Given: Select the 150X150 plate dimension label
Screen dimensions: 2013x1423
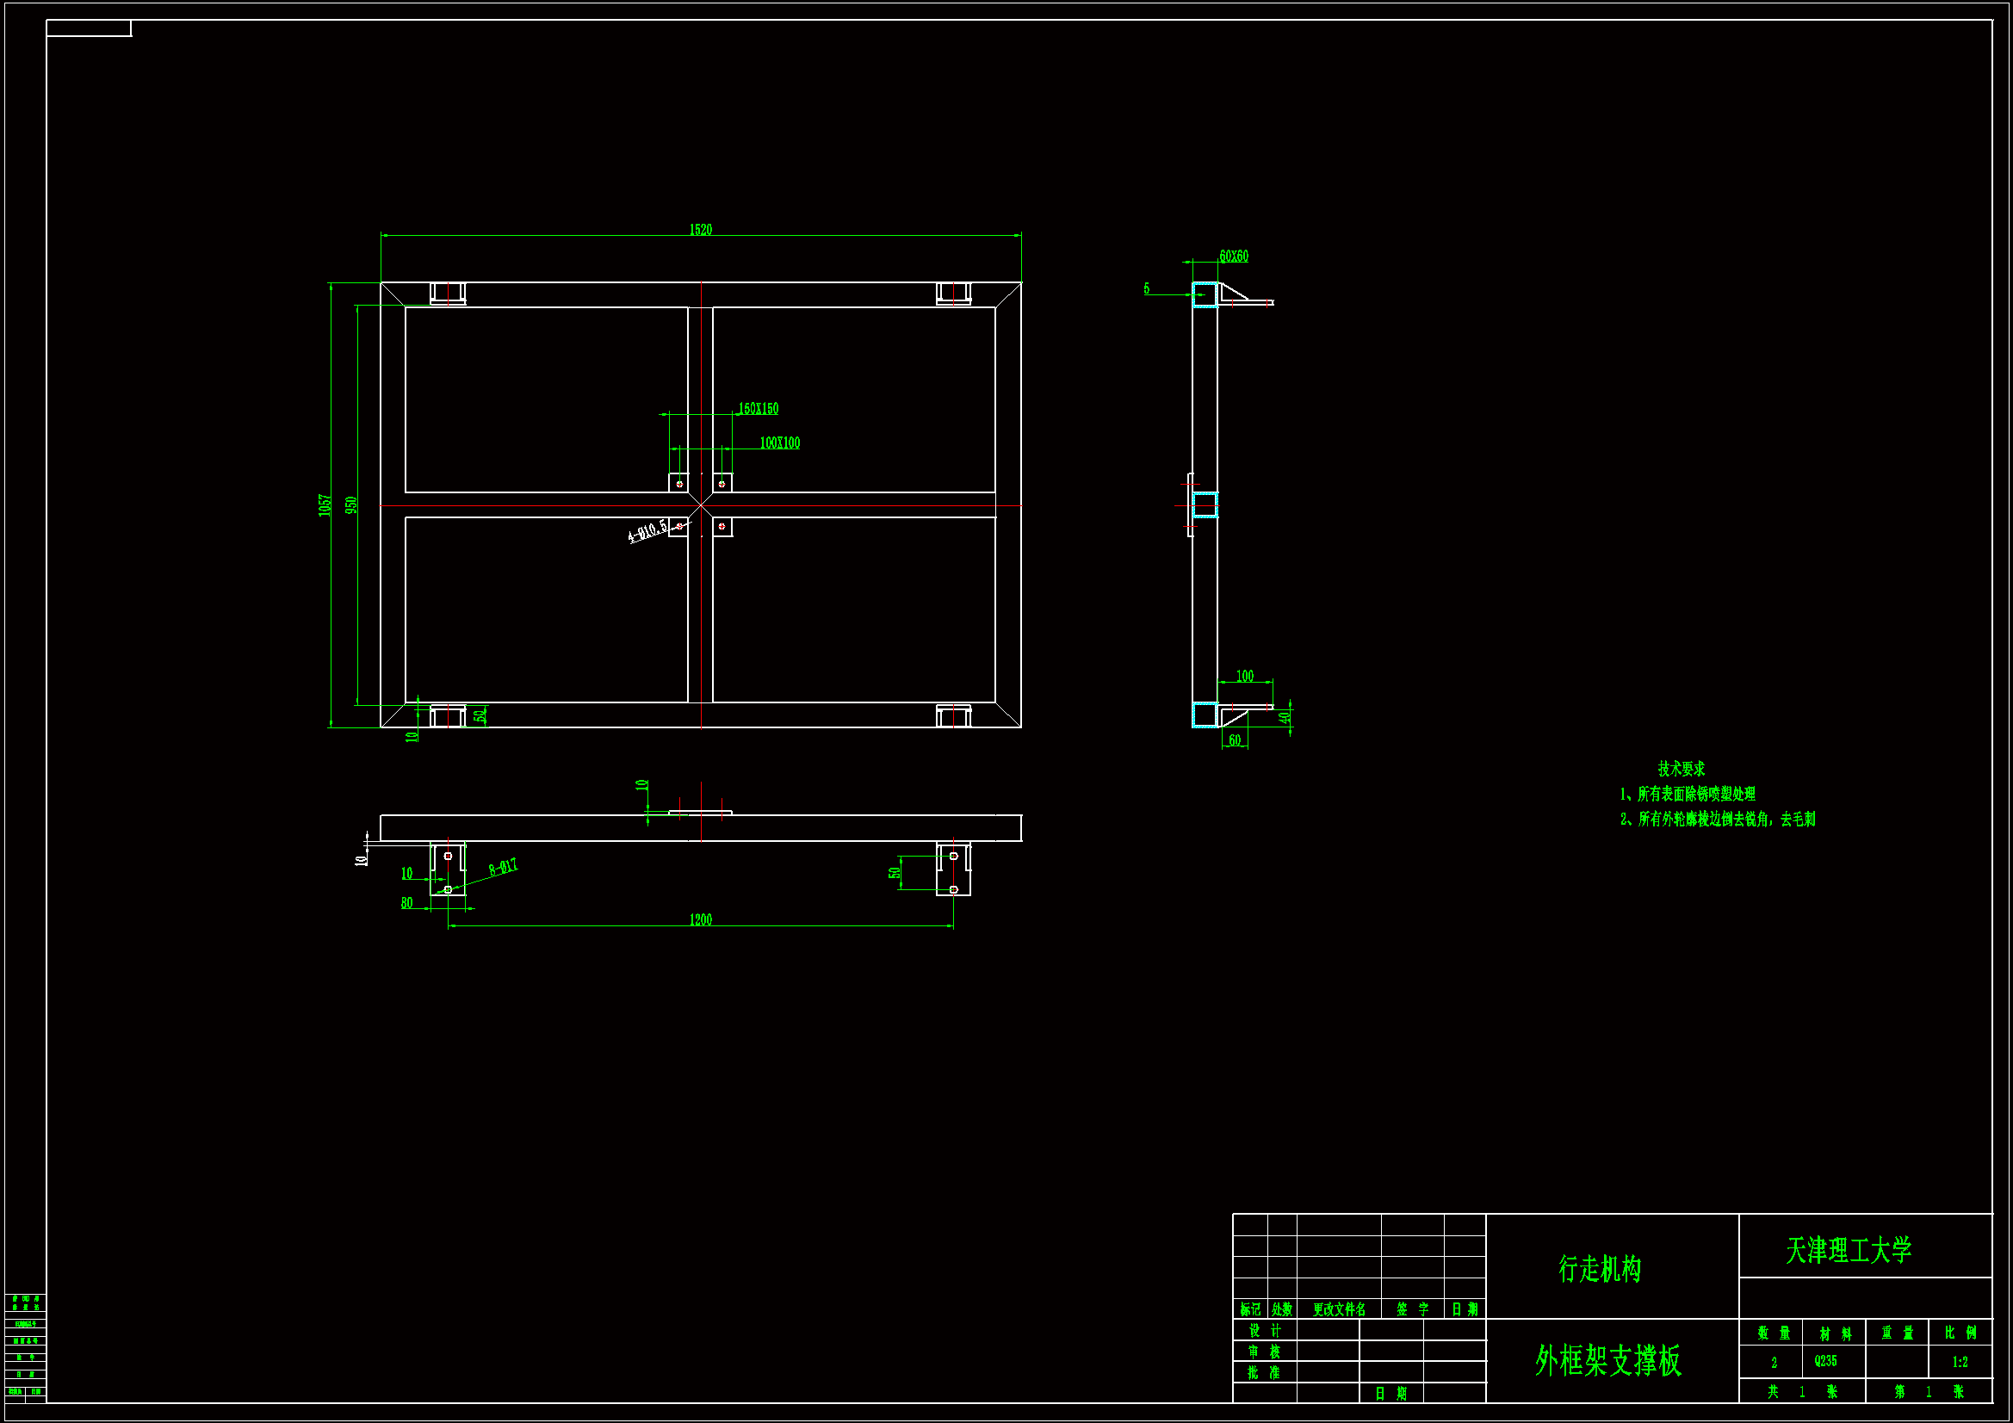Looking at the screenshot, I should coord(759,409).
